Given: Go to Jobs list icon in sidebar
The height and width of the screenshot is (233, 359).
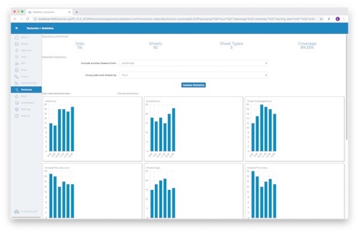Looking at the screenshot, I should coord(17,57).
